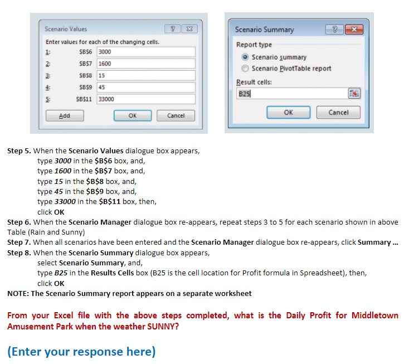Click the 'select Scenario Summary, and,' line
409x364 pixels.
(x=90, y=263)
